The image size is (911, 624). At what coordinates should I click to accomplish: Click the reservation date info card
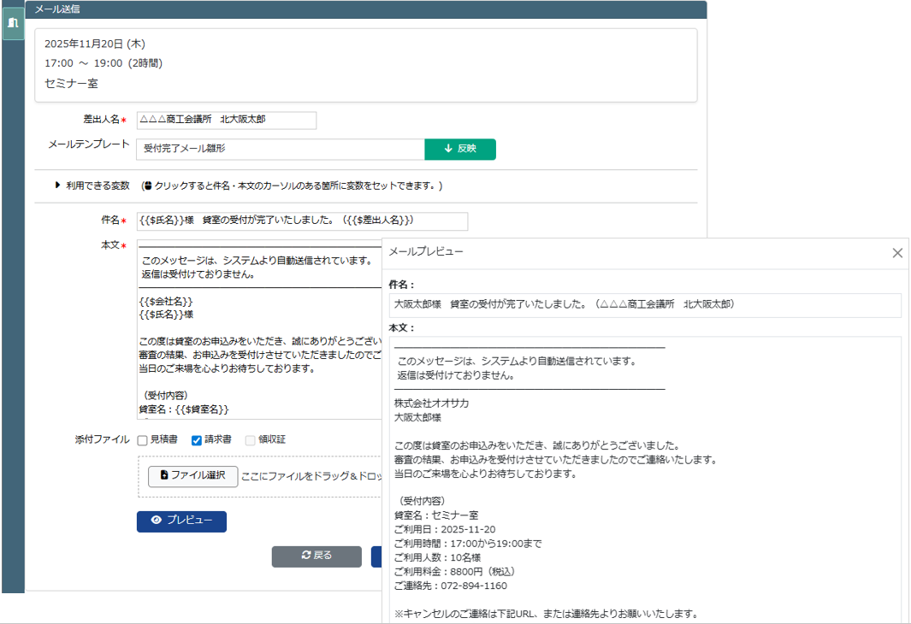[365, 64]
